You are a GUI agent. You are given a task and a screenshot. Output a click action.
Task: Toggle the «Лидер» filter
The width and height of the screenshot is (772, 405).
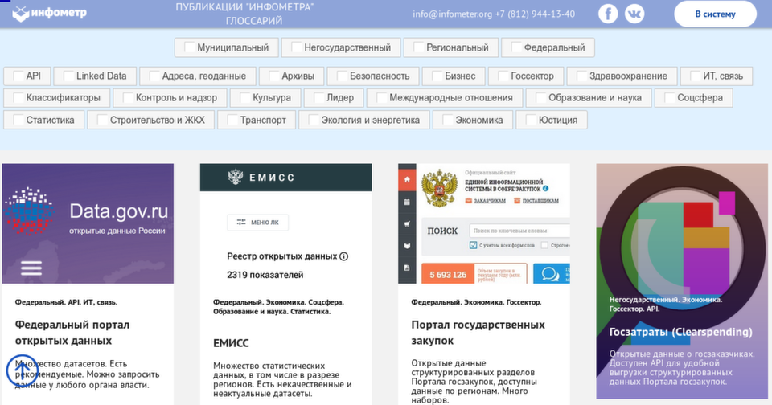click(x=319, y=97)
